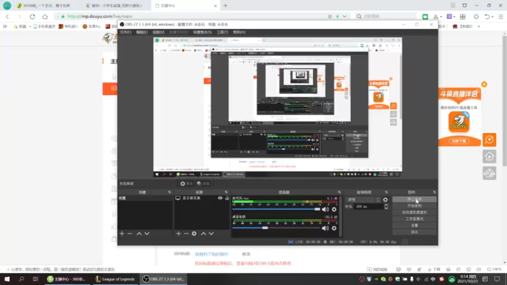This screenshot has height=285, width=507.
Task: Undock the audio mixer panel via header icon
Action: [339, 193]
